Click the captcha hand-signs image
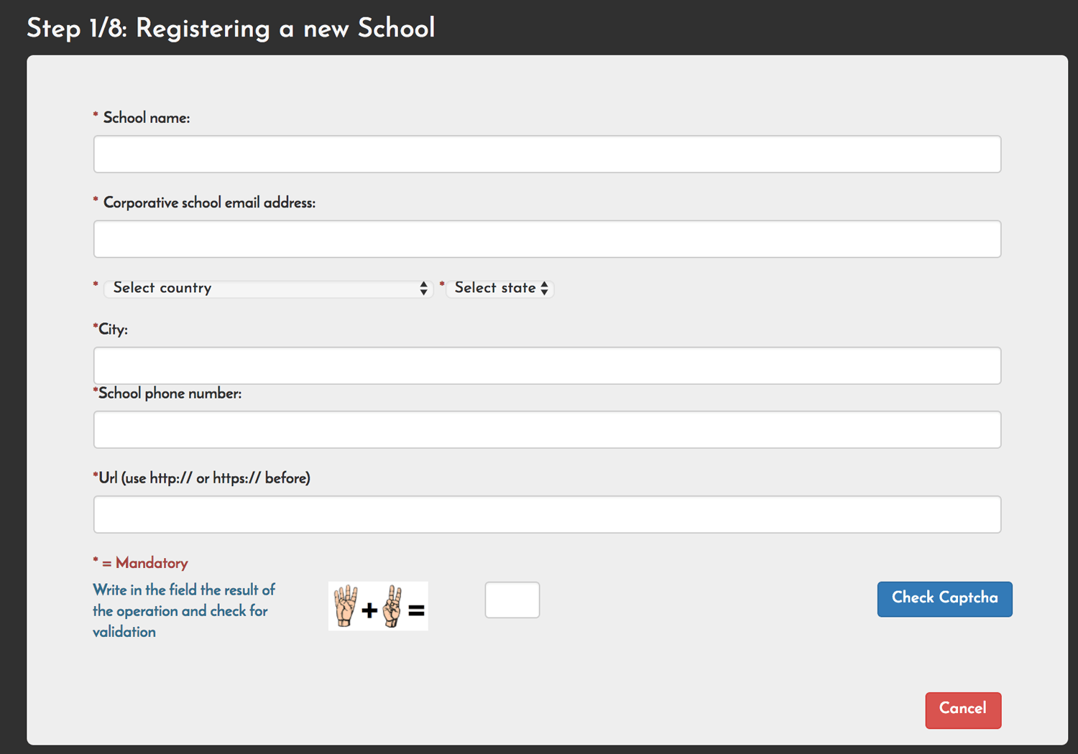Screen dimensions: 1078x754 point(378,605)
